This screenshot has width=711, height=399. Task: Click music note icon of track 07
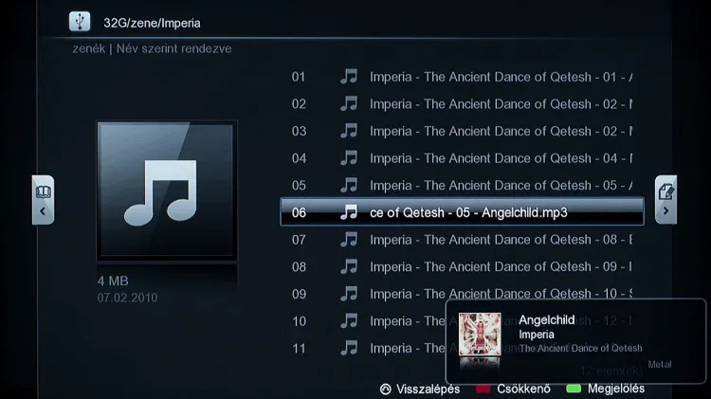coord(349,240)
